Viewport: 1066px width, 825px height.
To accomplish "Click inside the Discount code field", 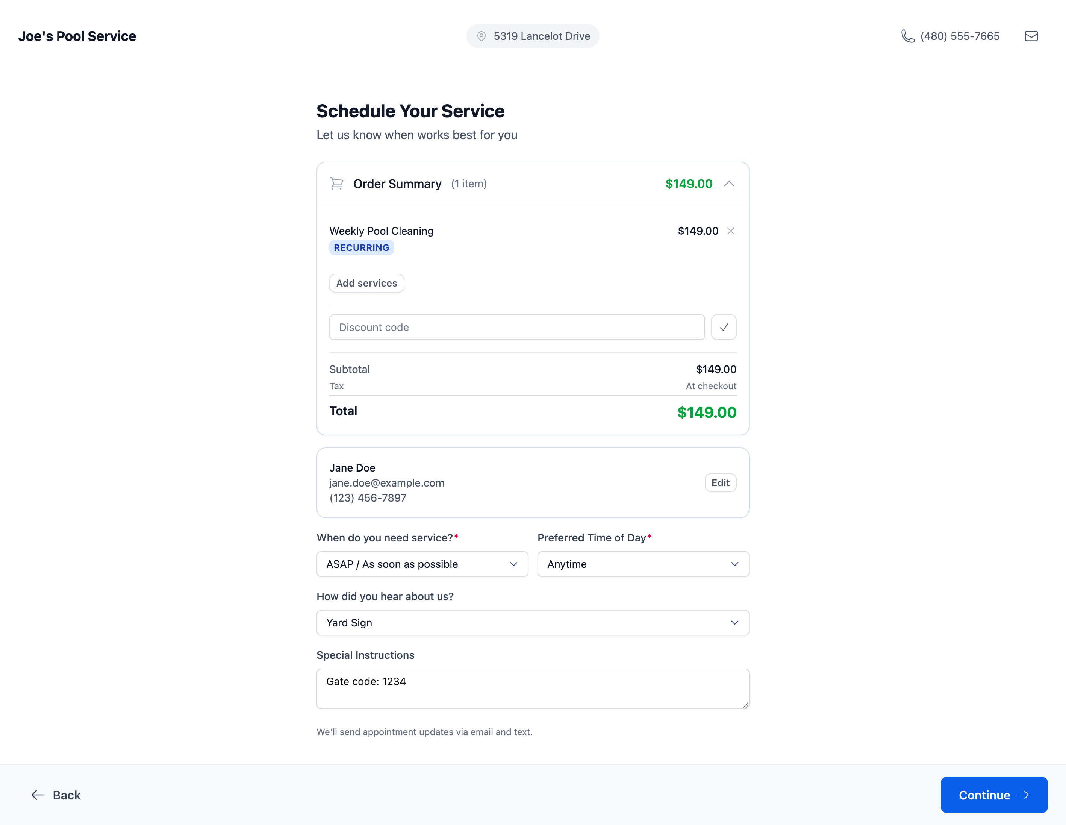I will tap(517, 327).
